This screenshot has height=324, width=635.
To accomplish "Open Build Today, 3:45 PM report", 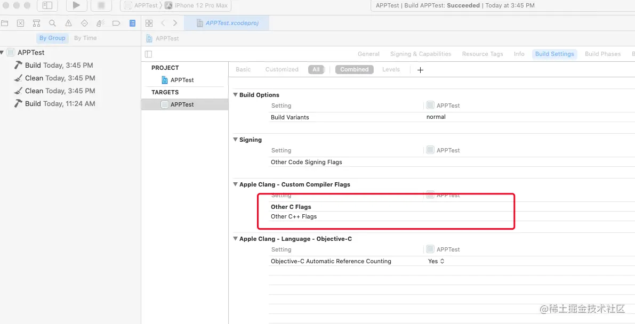I will pos(59,65).
